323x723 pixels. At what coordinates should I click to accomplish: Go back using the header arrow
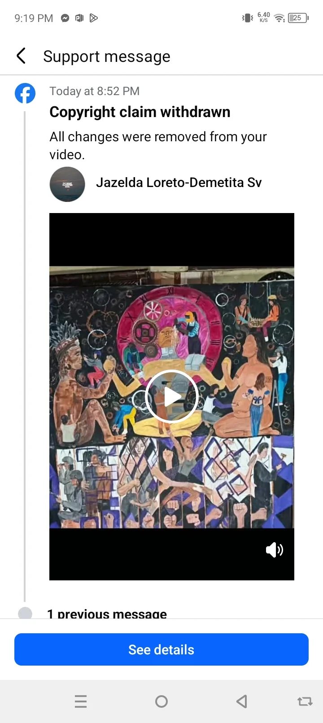(21, 56)
